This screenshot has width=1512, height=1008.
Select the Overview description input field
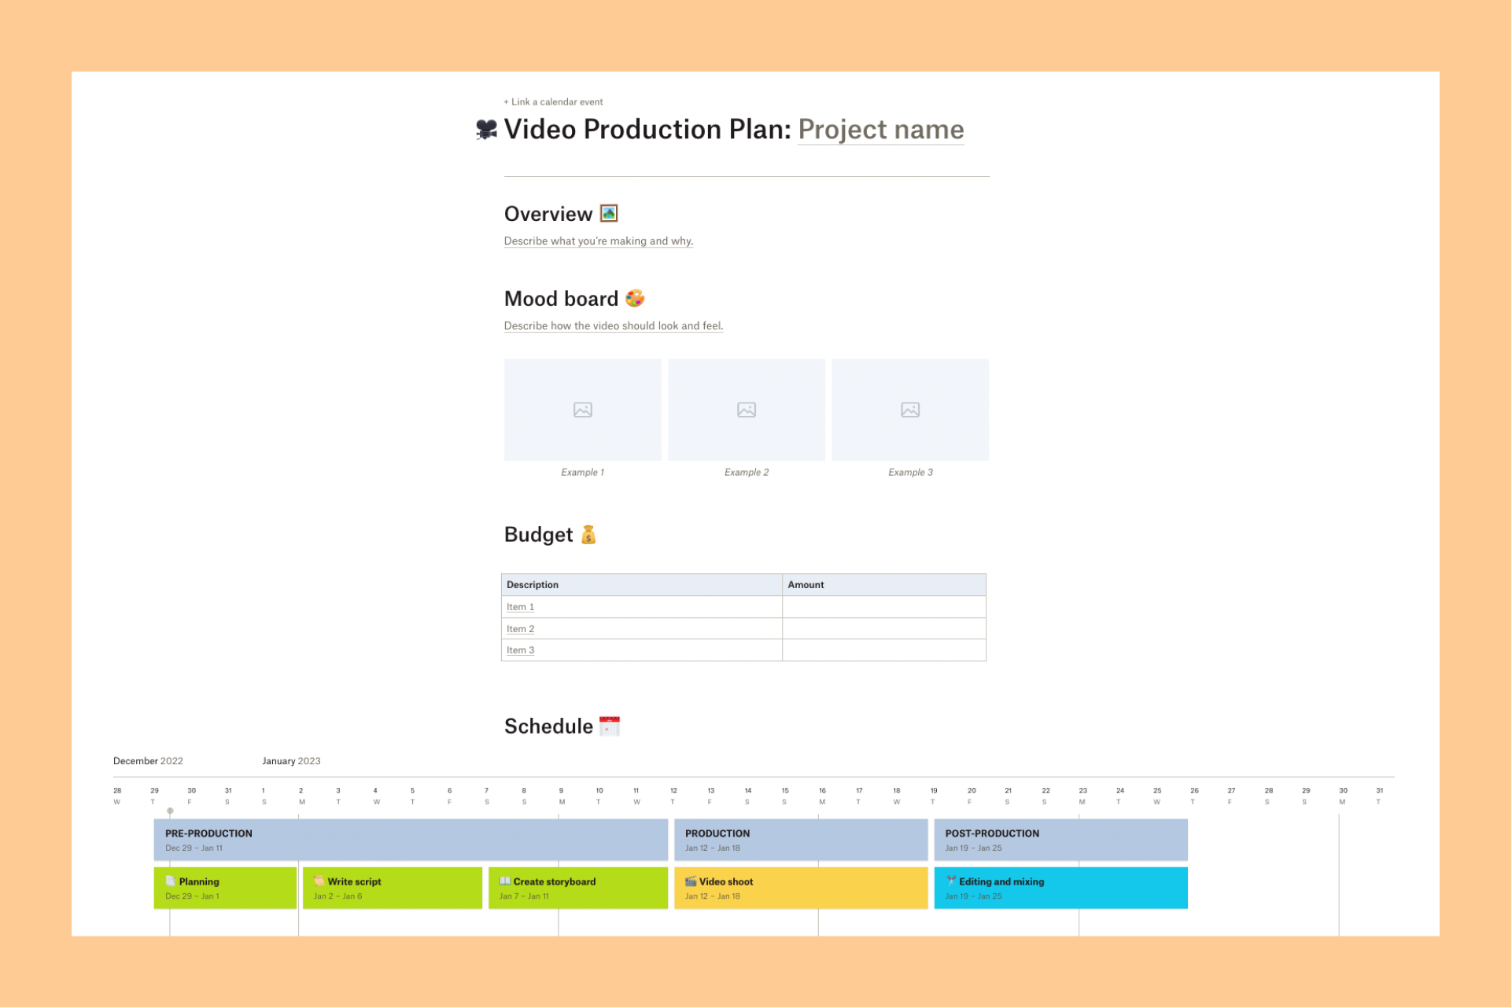(599, 241)
